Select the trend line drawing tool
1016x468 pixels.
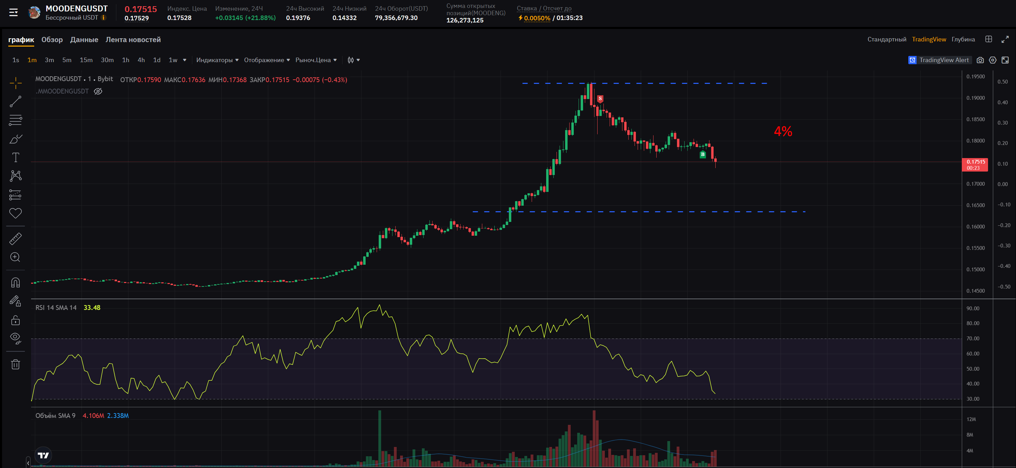[x=16, y=101]
